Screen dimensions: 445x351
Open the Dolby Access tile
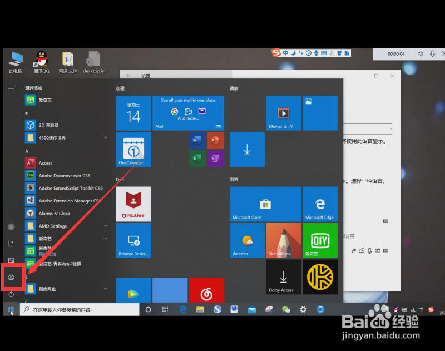[284, 276]
